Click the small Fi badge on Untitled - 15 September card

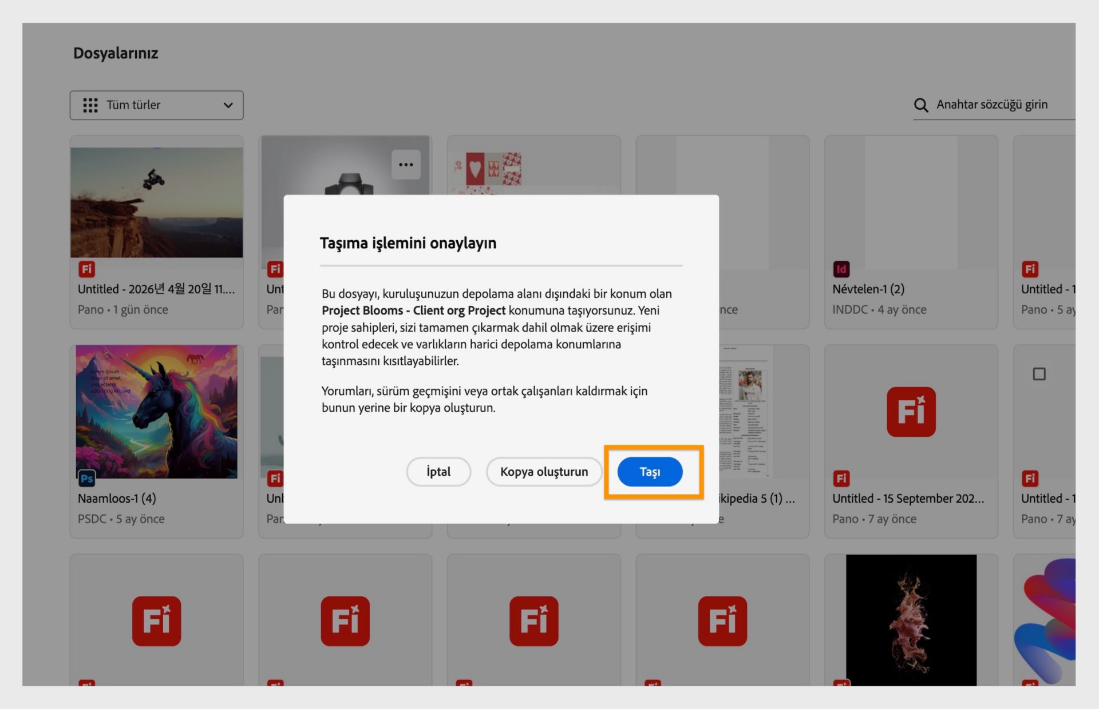coord(841,478)
